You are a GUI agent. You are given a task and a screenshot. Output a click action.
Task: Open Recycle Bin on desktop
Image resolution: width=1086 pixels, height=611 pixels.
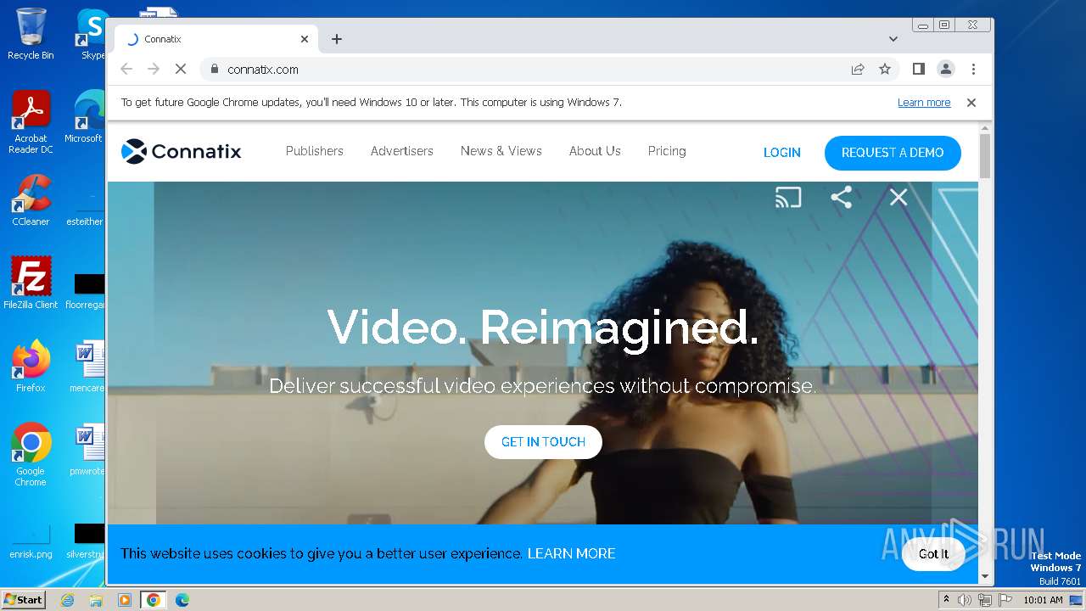click(31, 35)
